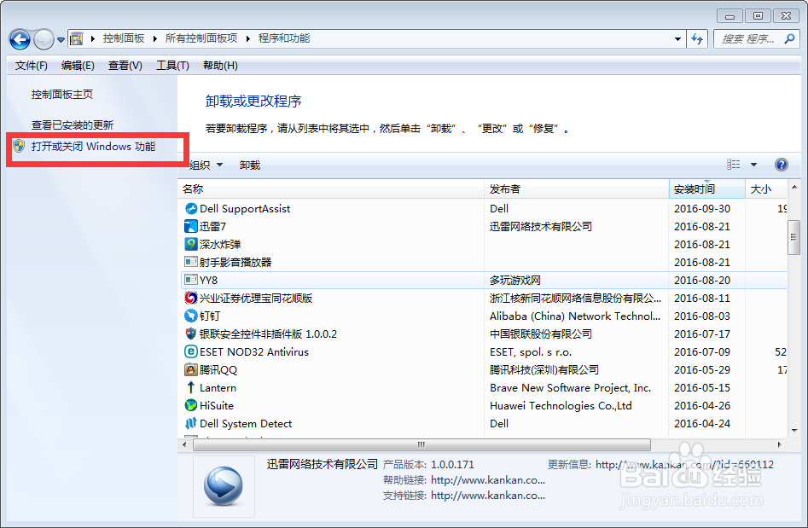Screen dimensions: 808x528
Task: Click the 程序和功能 breadcrumb
Action: 284,38
